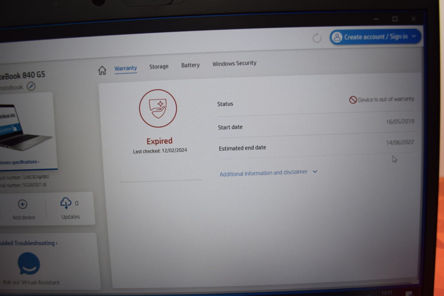Click the product number text
The width and height of the screenshot is (444, 296).
[24, 177]
